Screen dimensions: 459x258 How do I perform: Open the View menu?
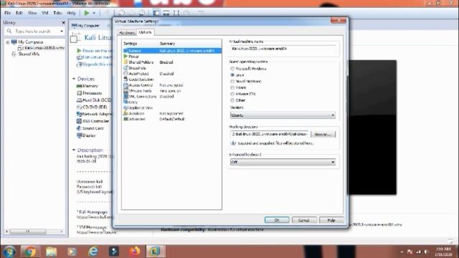coord(32,13)
